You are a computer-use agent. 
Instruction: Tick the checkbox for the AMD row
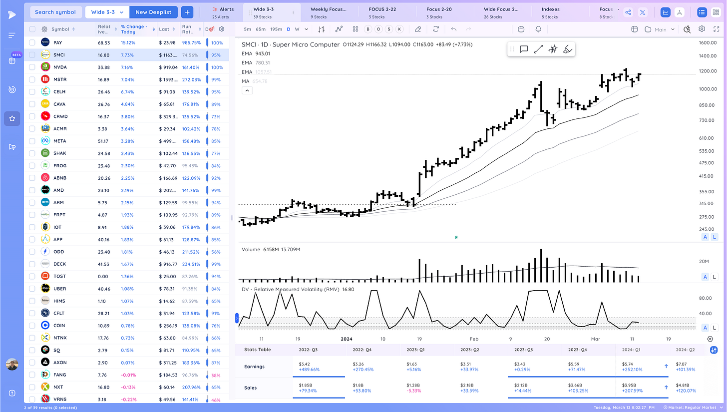coord(32,190)
